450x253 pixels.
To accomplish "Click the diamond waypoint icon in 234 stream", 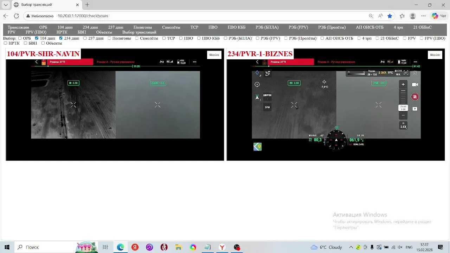I will coord(257,73).
